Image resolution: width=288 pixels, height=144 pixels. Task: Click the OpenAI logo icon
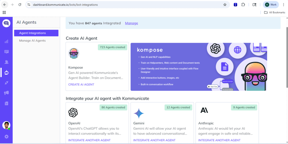tap(73, 112)
